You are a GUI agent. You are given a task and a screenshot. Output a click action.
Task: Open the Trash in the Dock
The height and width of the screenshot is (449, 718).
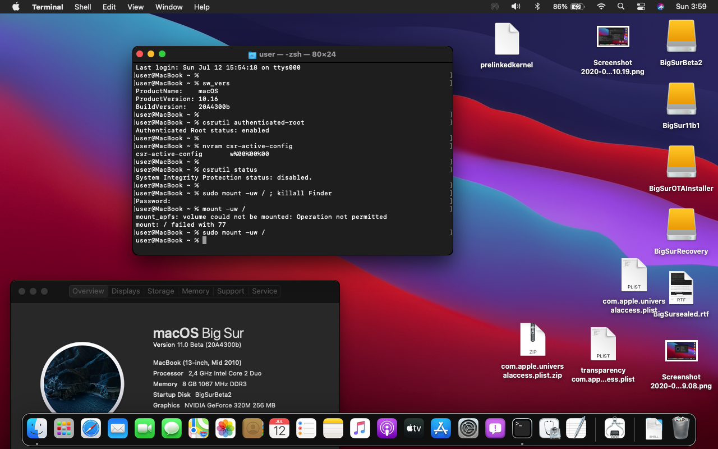681,429
